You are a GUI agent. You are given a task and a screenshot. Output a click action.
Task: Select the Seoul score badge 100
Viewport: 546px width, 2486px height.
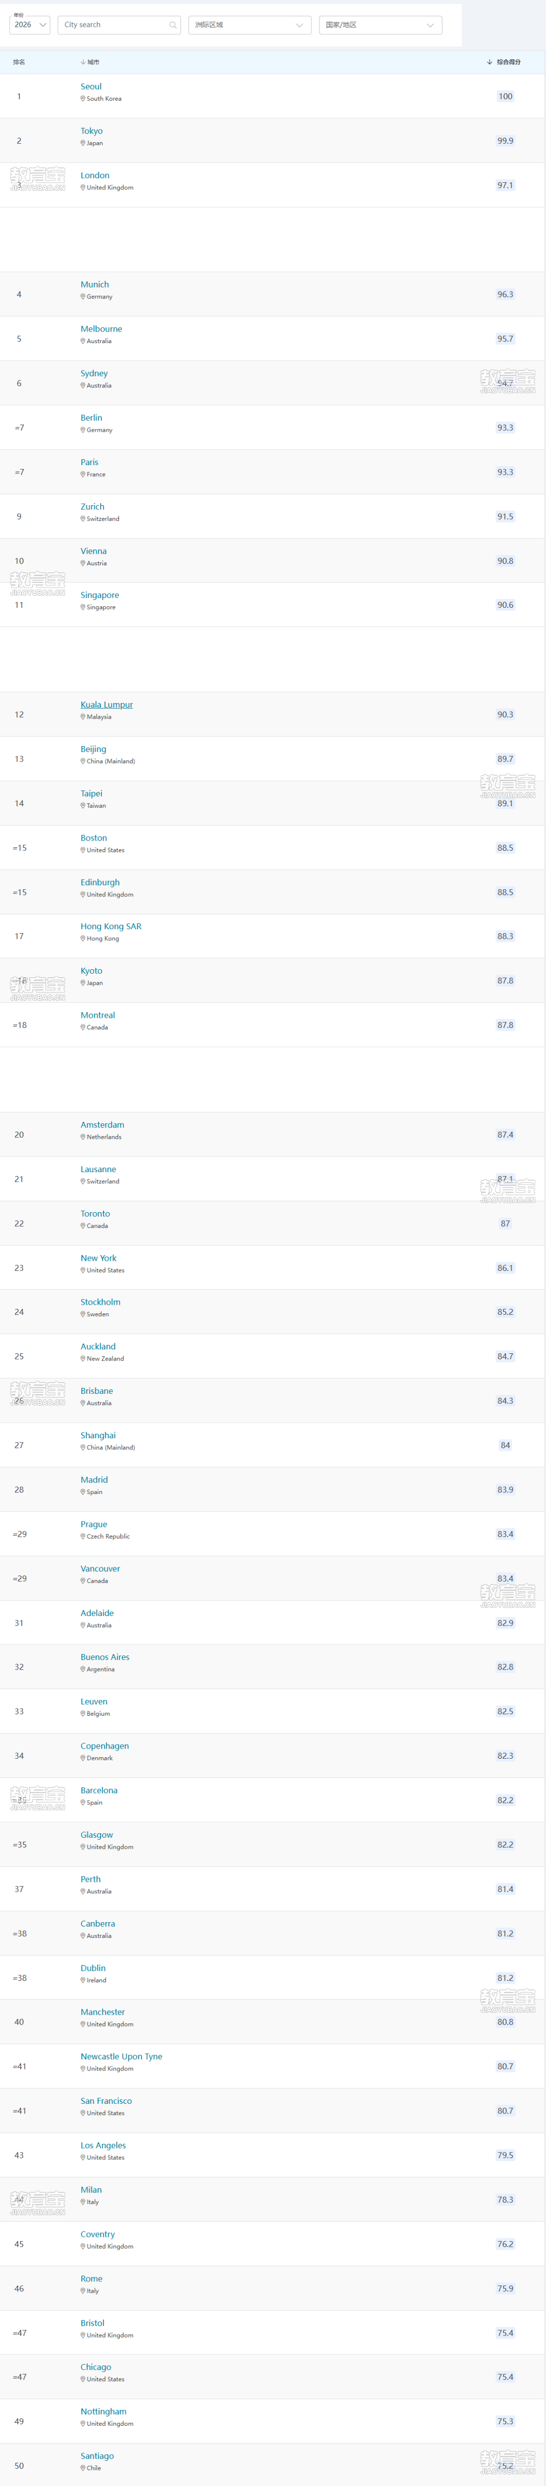(x=506, y=97)
